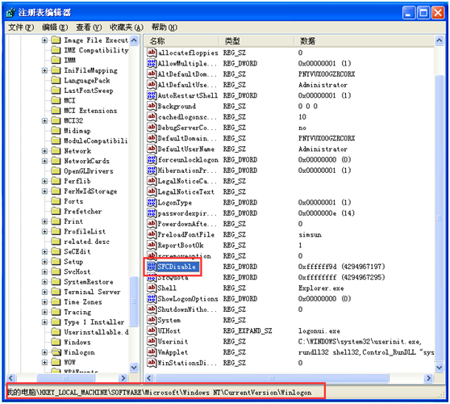The width and height of the screenshot is (450, 404).
Task: Click the Winlogon open folder icon
Action: pyautogui.click(x=56, y=352)
